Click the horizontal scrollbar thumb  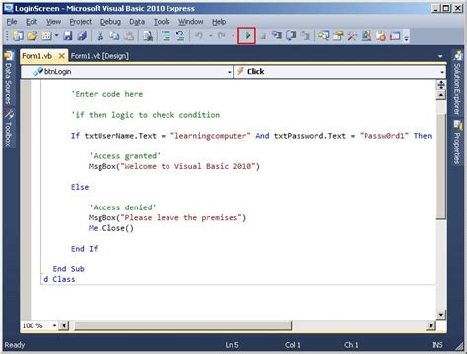(x=182, y=325)
